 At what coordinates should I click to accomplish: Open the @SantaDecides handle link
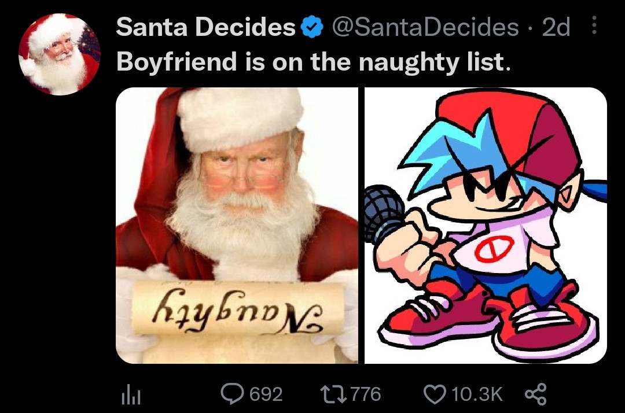point(424,27)
